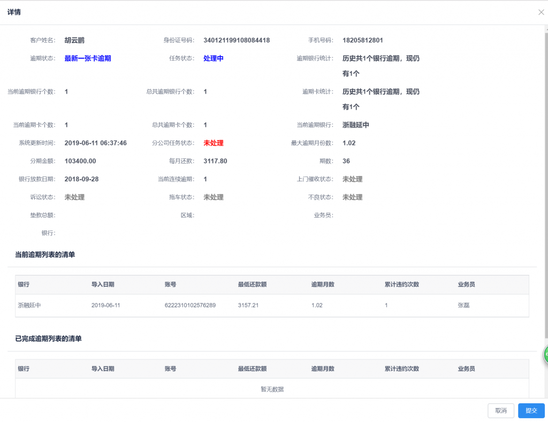The width and height of the screenshot is (548, 422).
Task: Click the ID number 340121199108084418
Action: point(237,40)
